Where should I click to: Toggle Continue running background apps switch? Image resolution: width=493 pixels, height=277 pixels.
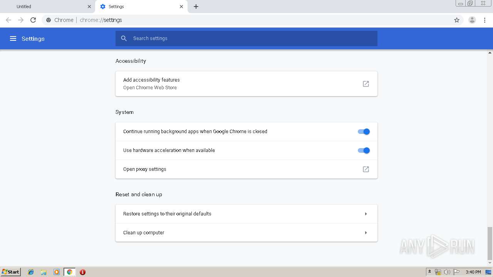tap(364, 132)
